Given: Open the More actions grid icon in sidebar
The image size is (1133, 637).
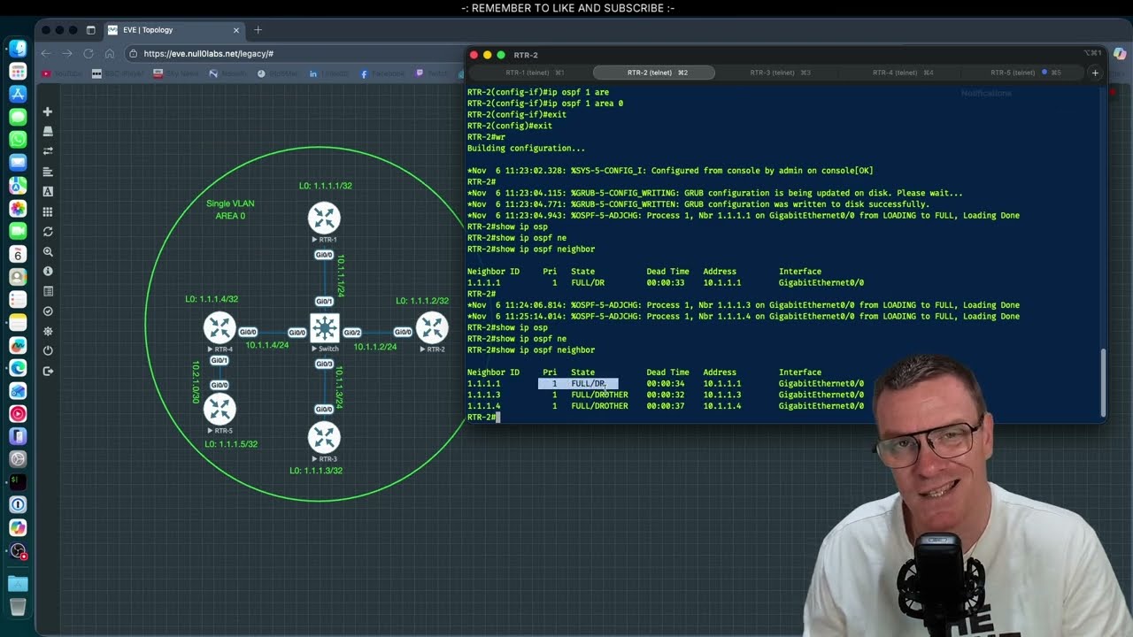Looking at the screenshot, I should [x=48, y=211].
